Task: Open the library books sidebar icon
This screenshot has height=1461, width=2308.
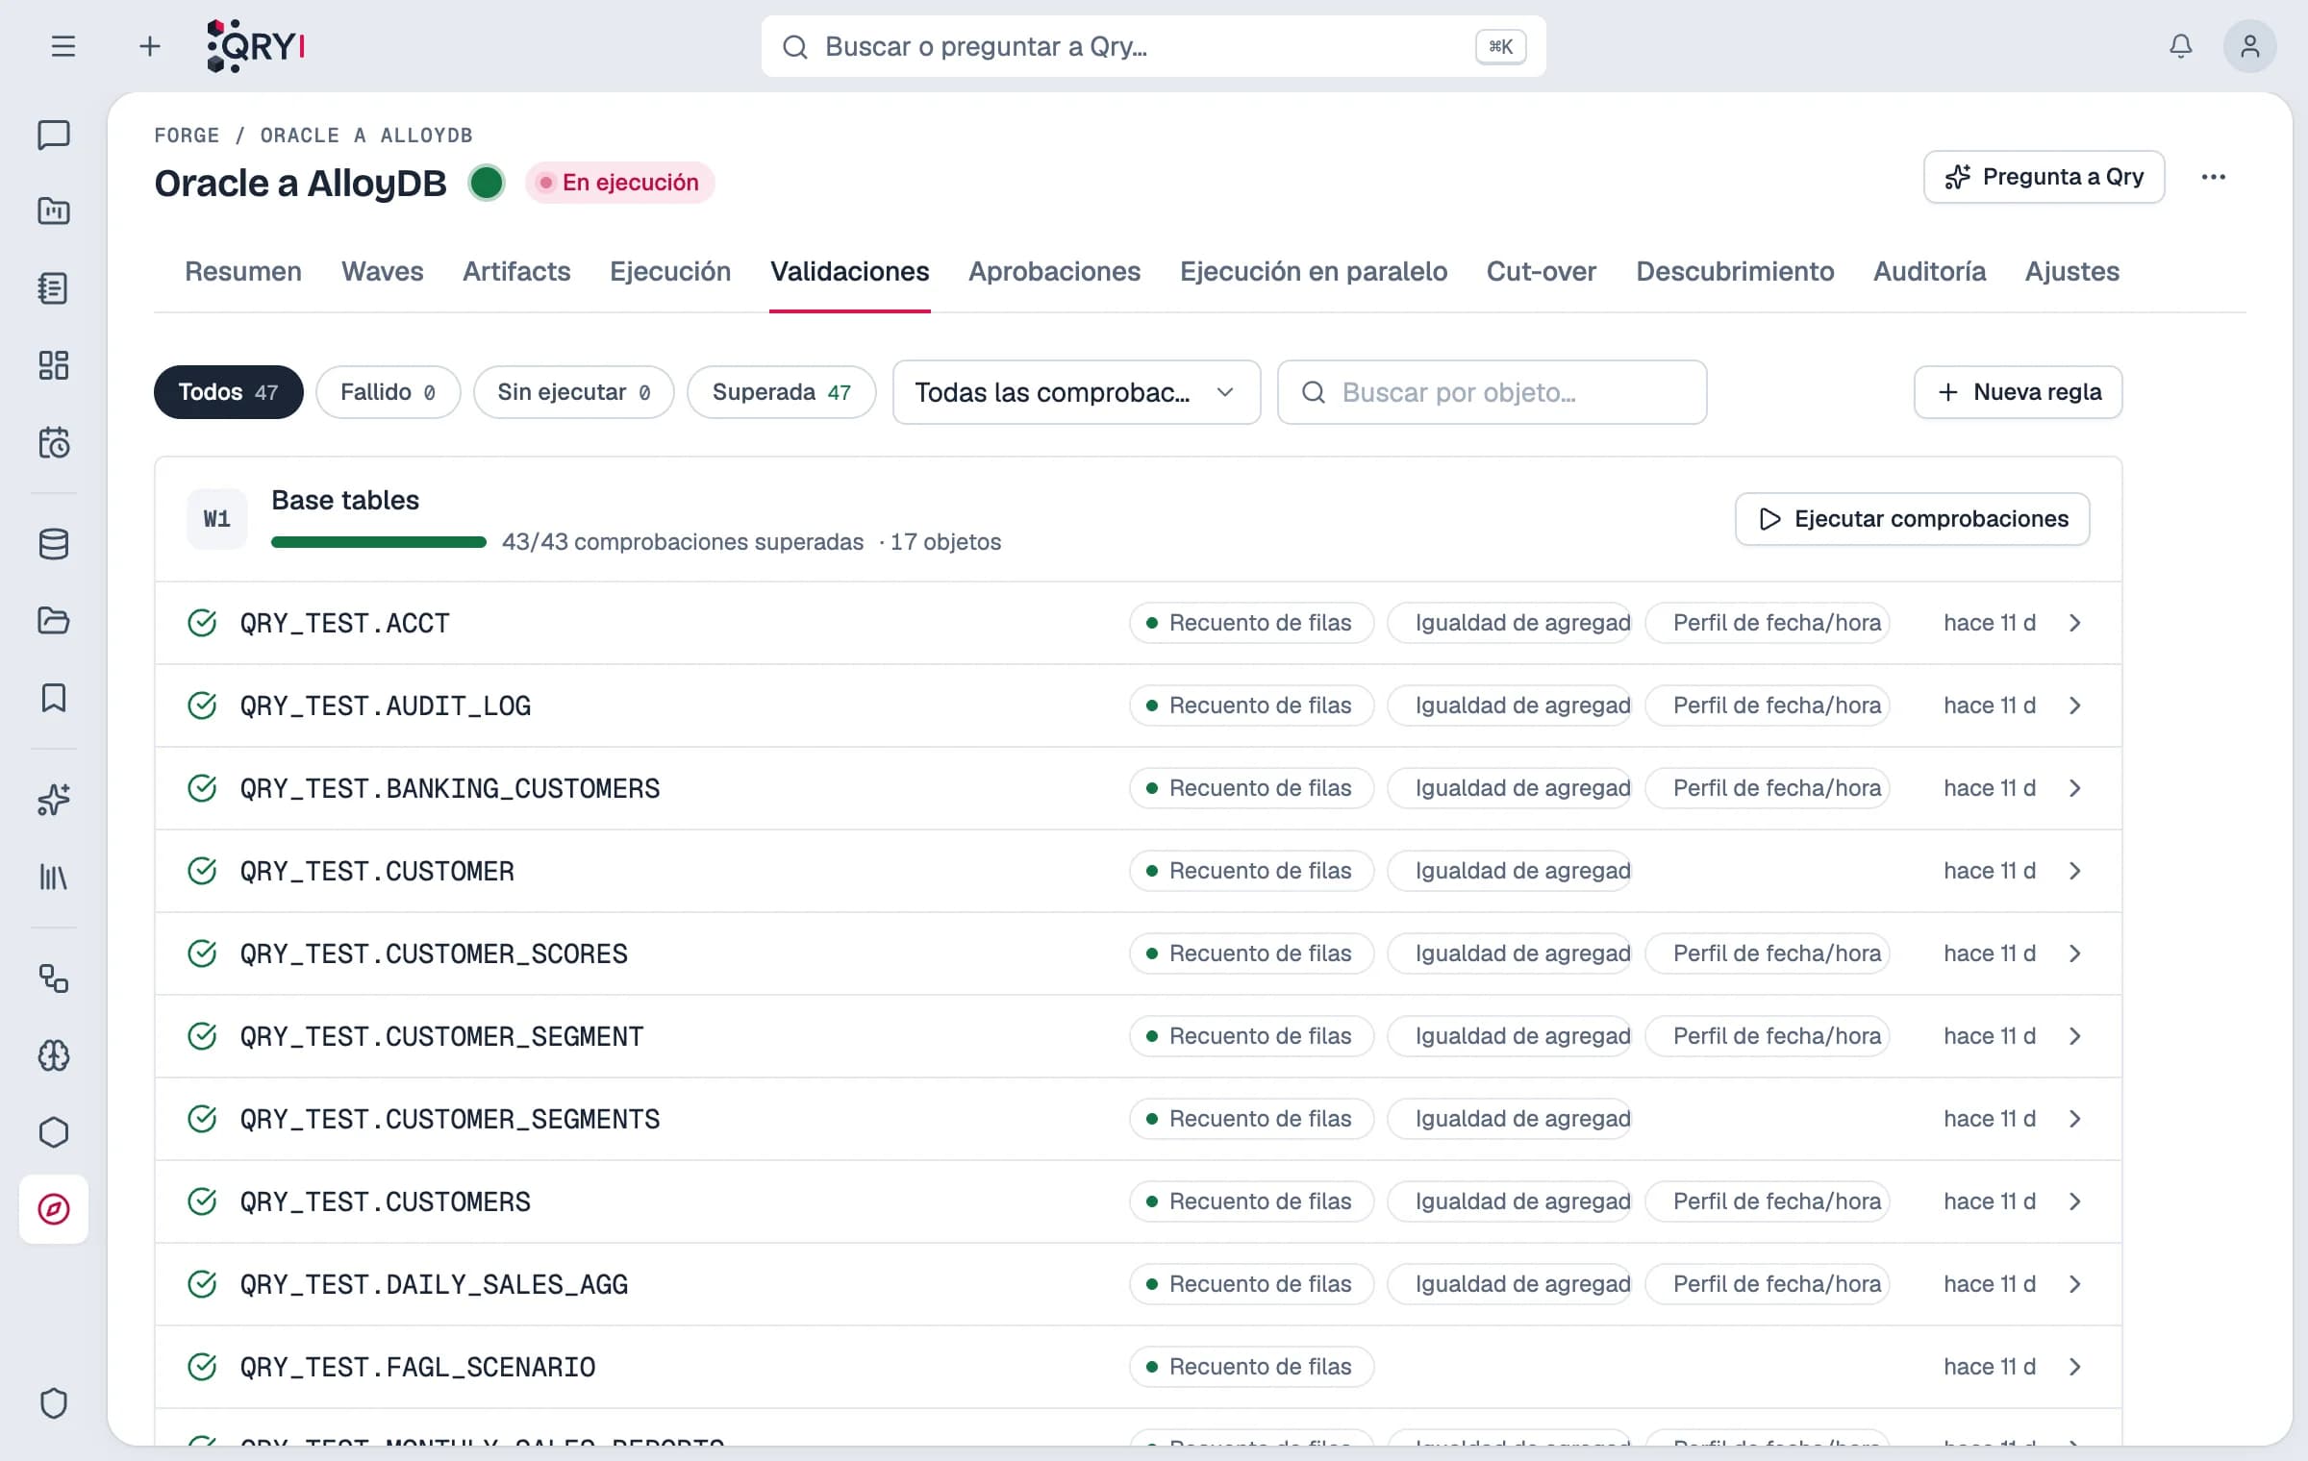Action: pos(54,877)
